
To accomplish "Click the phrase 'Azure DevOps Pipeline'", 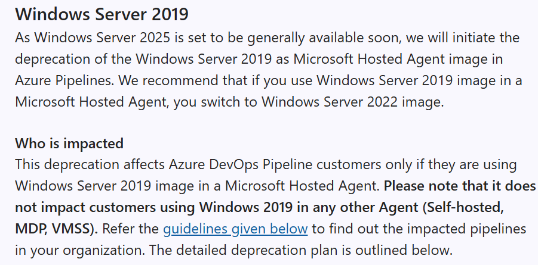I will [241, 165].
